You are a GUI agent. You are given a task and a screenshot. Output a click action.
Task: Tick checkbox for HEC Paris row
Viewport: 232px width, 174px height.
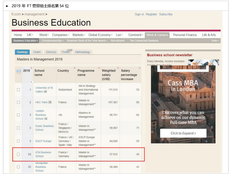coord(18,102)
